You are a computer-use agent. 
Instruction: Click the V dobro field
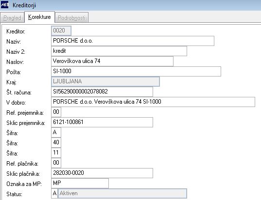[x=153, y=102]
